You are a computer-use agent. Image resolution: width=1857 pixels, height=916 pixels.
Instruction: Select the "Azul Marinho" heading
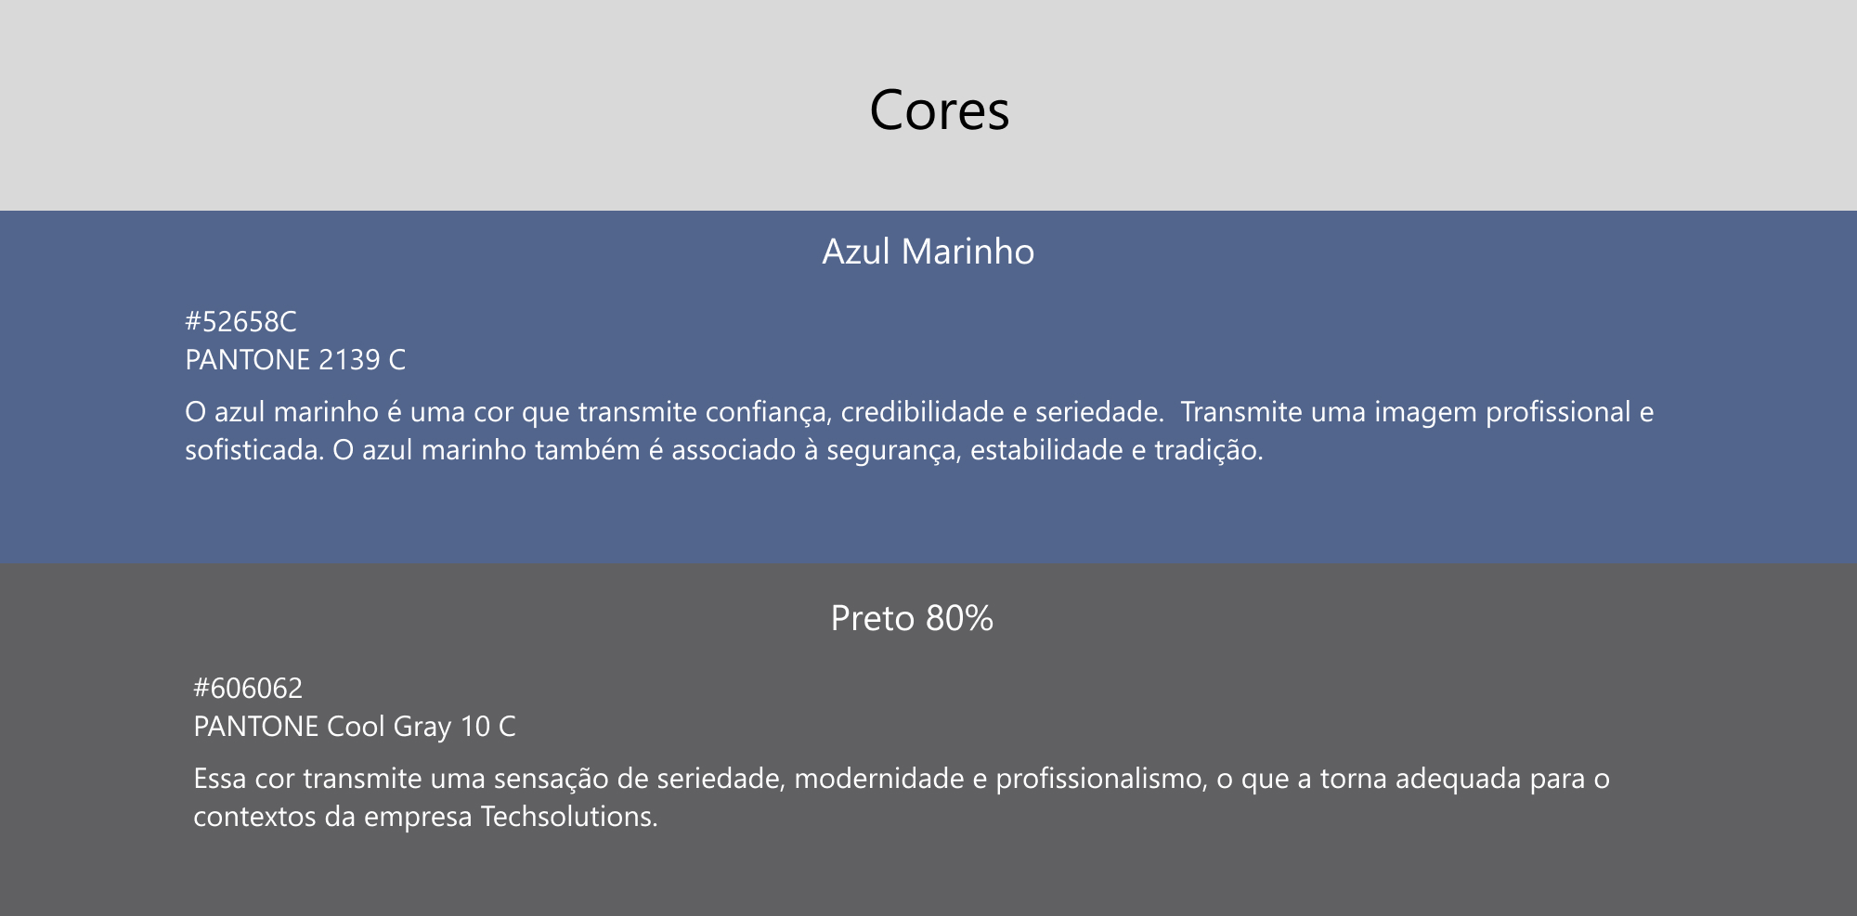coord(928,252)
